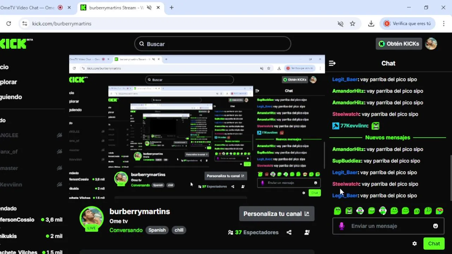Open burberrymartins channel name link

click(x=140, y=211)
